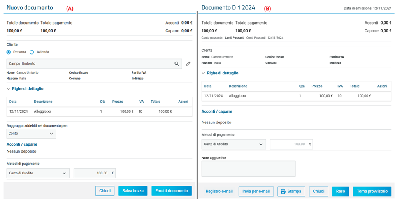The image size is (402, 199).
Task: Click the Emetti documento button
Action: (172, 191)
